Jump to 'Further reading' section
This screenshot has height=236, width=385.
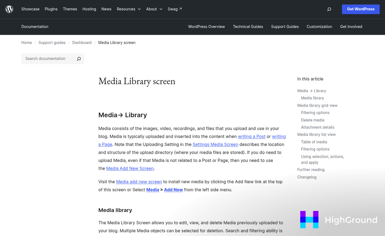pos(311,170)
